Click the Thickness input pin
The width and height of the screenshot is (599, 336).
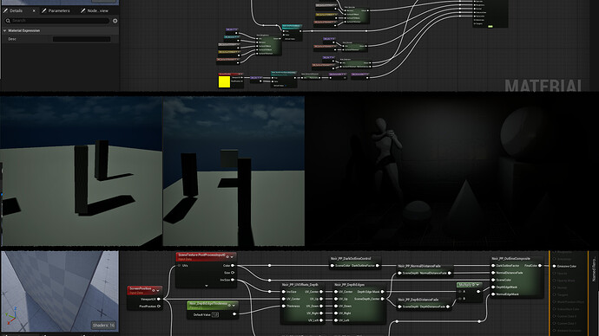[284, 306]
